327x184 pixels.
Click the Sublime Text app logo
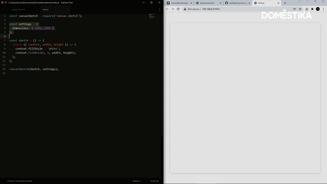click(x=2, y=2)
